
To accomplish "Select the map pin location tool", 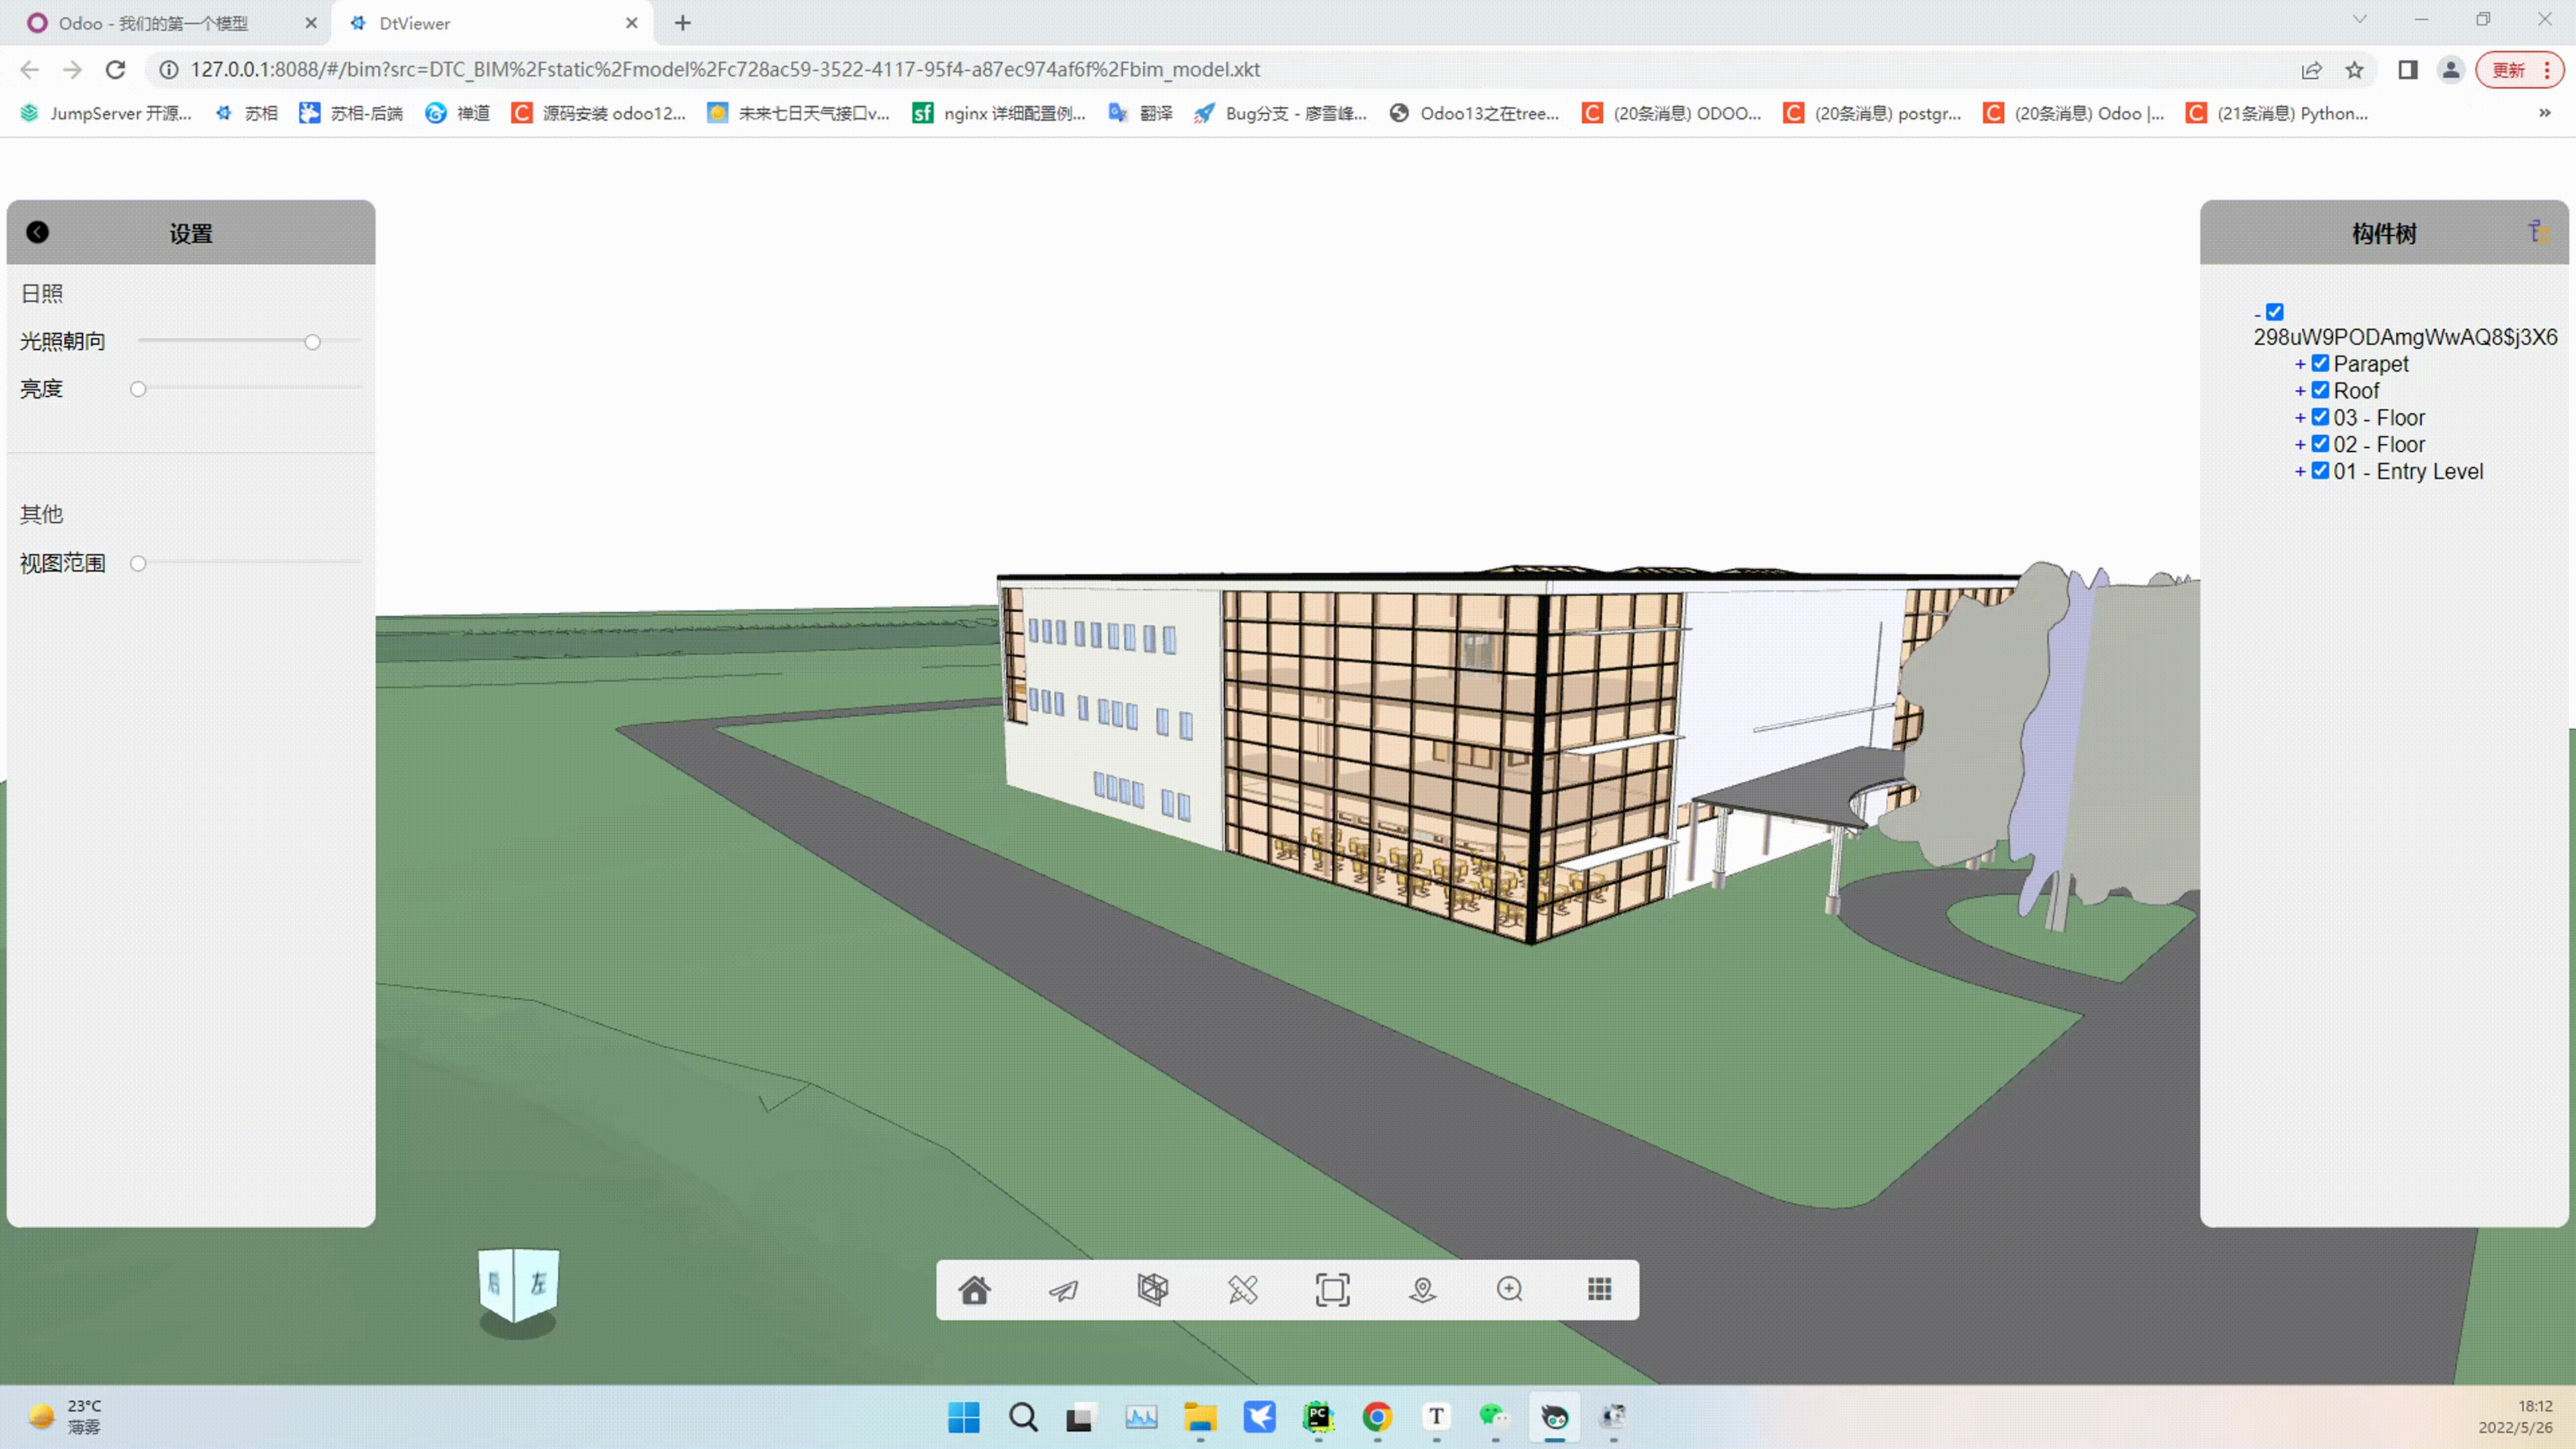I will click(1422, 1290).
